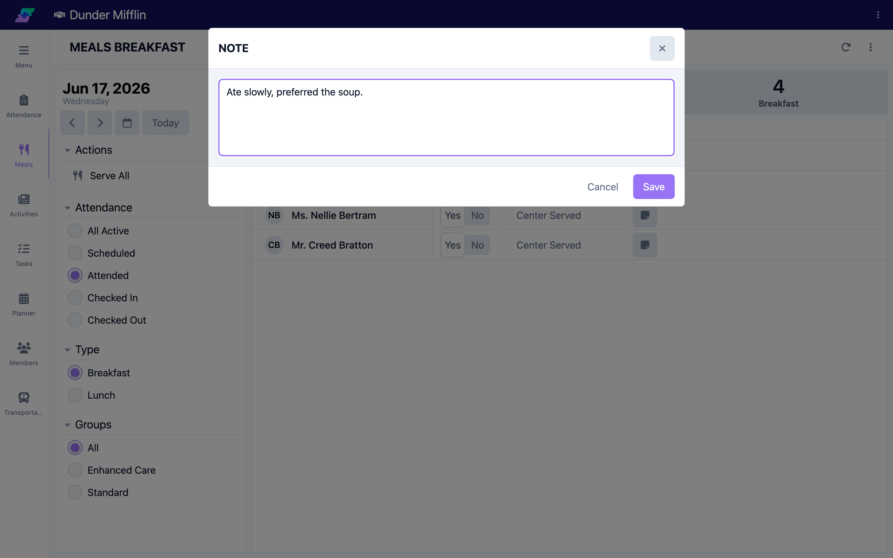Select the Checked Out filter

click(x=107, y=320)
